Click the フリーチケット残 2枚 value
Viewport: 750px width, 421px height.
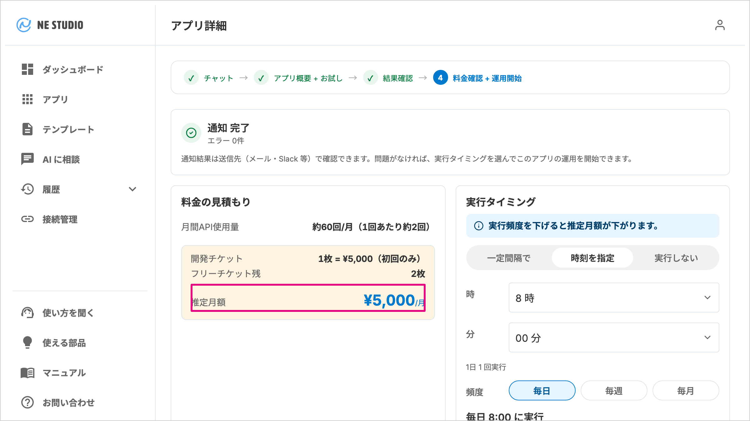click(418, 273)
